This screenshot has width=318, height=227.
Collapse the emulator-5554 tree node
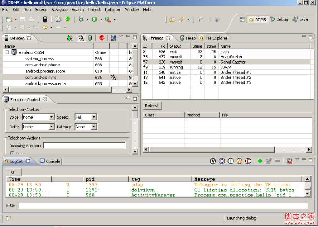pos(7,52)
